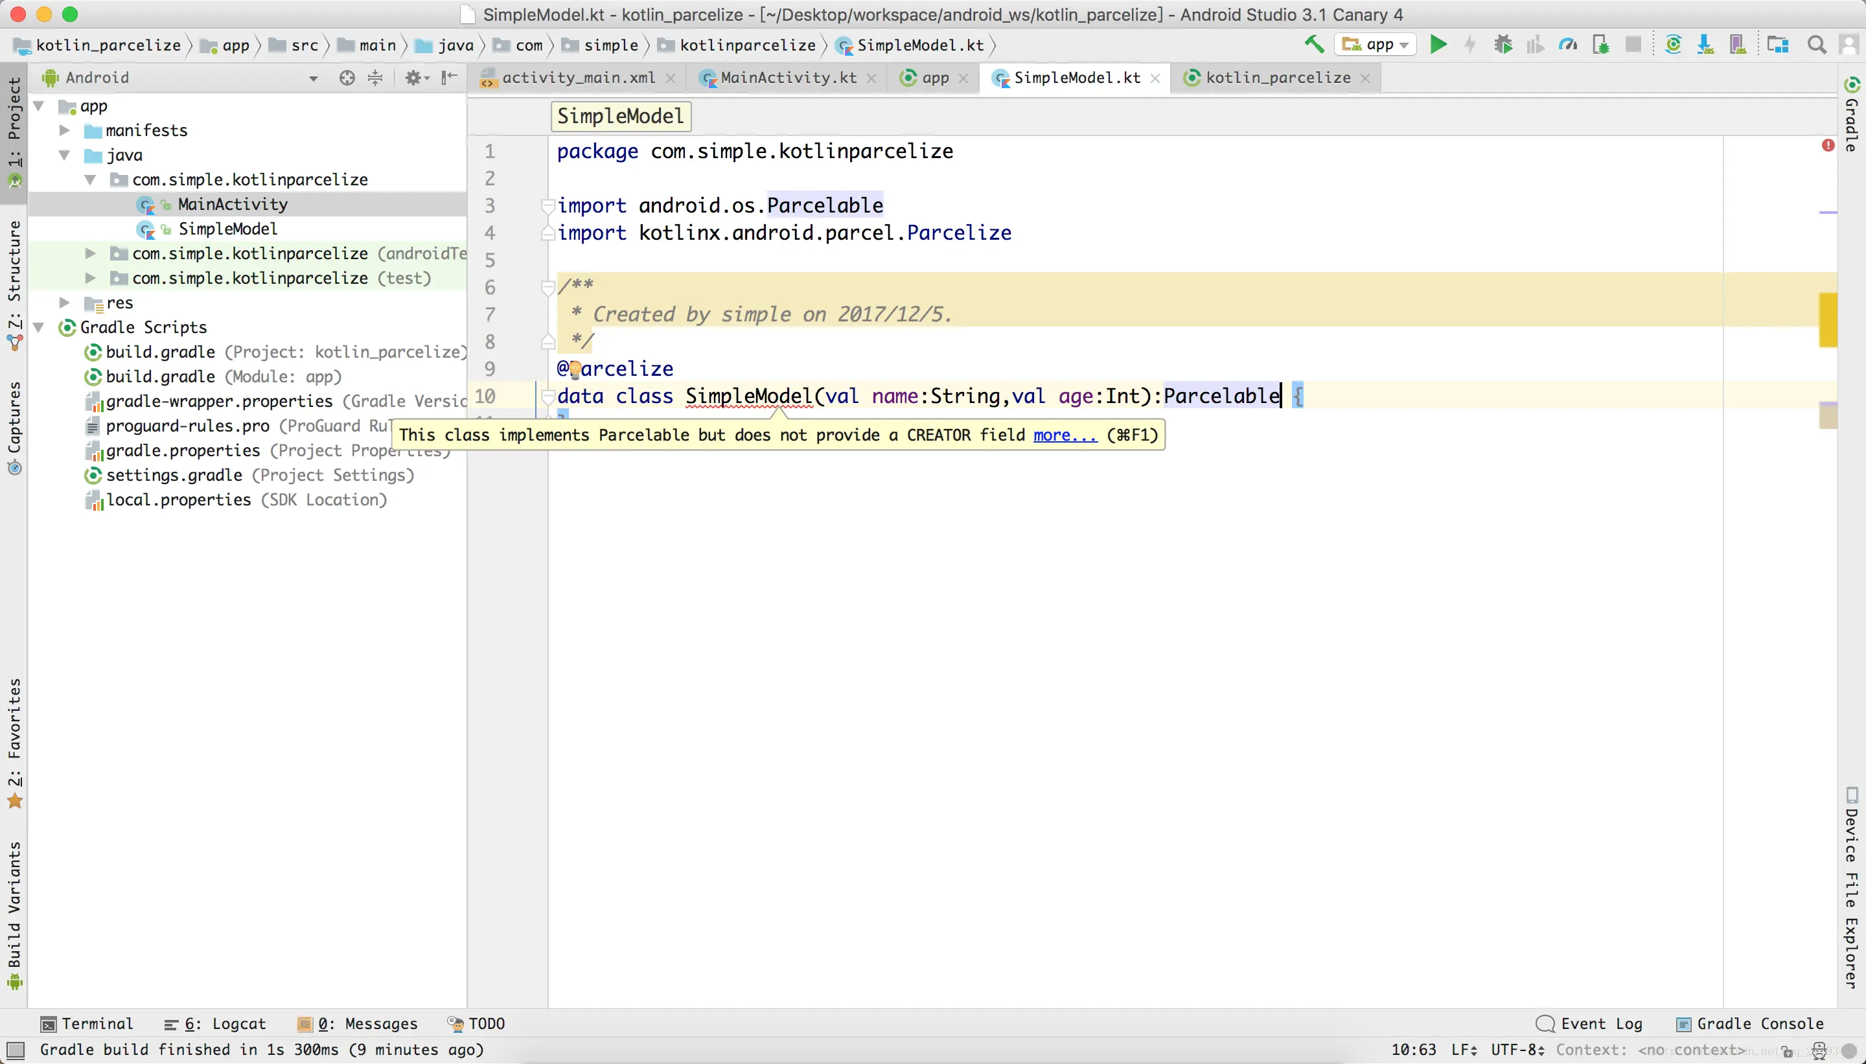Image resolution: width=1866 pixels, height=1064 pixels.
Task: Click the Project Structure folder icon
Action: coord(1778,45)
